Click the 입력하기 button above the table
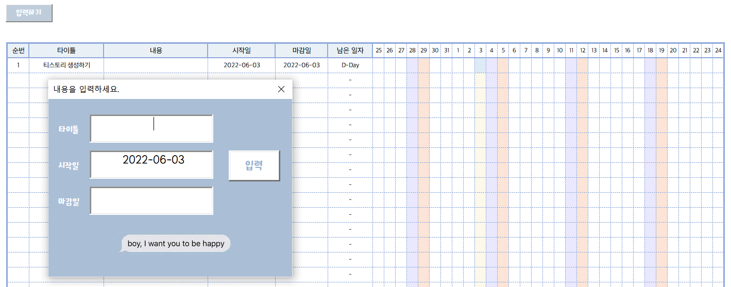The height and width of the screenshot is (287, 731). [29, 13]
